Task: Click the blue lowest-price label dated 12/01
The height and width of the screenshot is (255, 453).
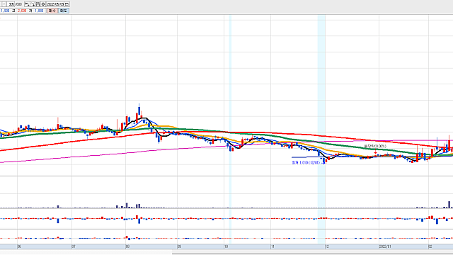Action: [306, 163]
